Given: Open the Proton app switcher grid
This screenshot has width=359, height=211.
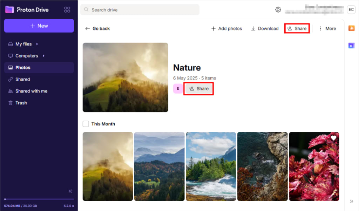Looking at the screenshot, I should 67,9.
